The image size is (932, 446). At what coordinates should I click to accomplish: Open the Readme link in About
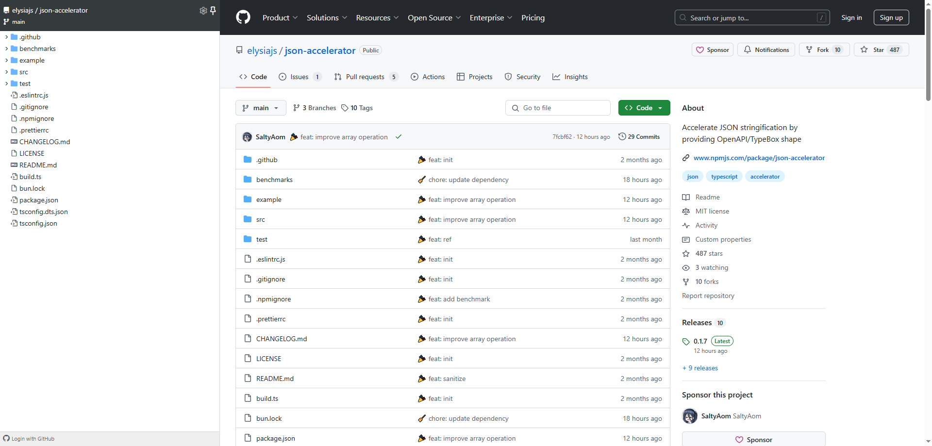[701, 197]
